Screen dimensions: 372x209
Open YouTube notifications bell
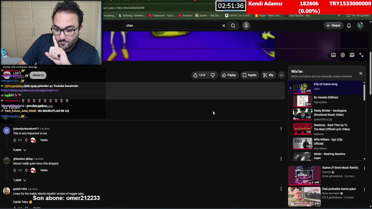click(x=349, y=26)
